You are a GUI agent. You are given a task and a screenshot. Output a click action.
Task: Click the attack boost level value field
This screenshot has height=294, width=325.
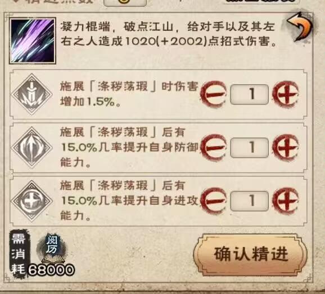(x=249, y=201)
